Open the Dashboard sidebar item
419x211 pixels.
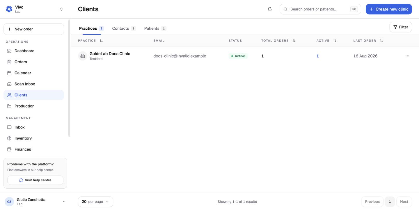(34, 51)
